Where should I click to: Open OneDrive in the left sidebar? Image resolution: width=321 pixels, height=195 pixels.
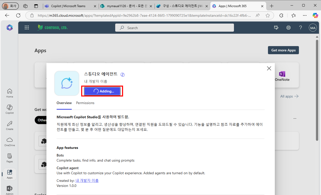10,142
